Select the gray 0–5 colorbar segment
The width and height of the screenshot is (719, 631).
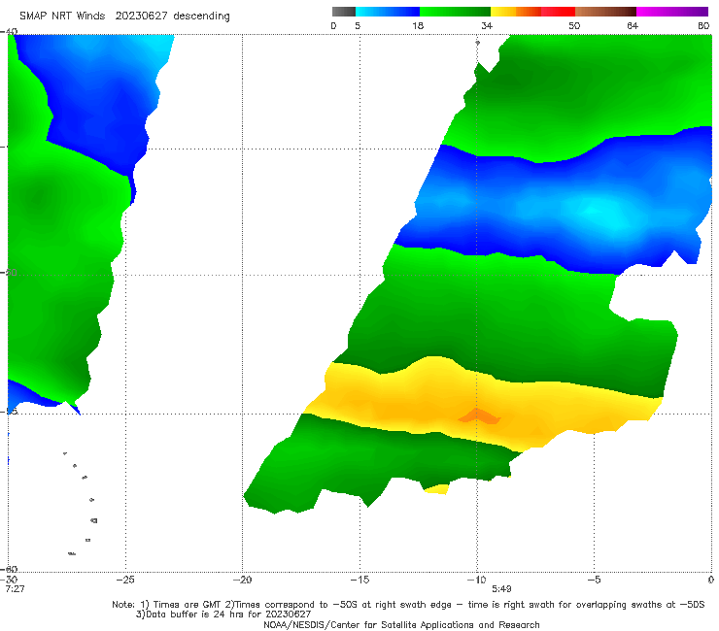click(x=344, y=12)
